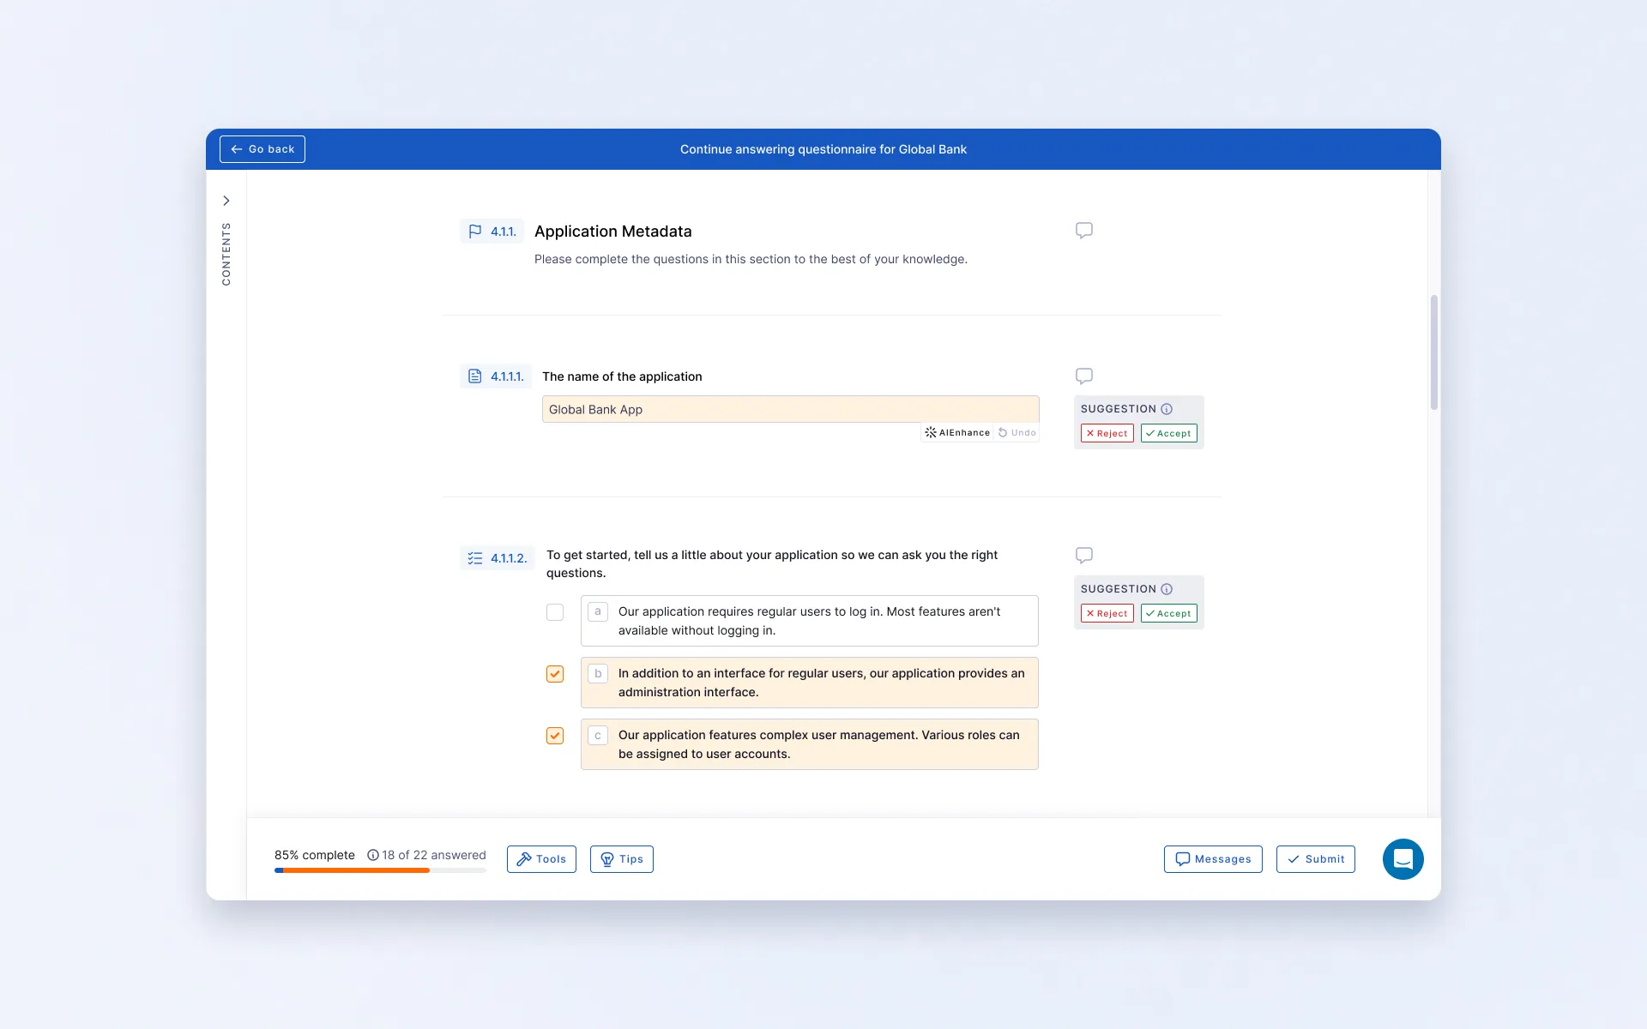Accept the suggestion for the application name
Screen dimensions: 1647x1029
click(1168, 433)
